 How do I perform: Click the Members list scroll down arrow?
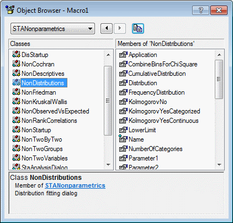[219, 164]
